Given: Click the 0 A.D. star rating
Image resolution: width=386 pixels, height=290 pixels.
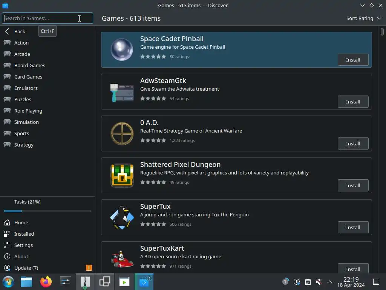Looking at the screenshot, I should point(153,140).
